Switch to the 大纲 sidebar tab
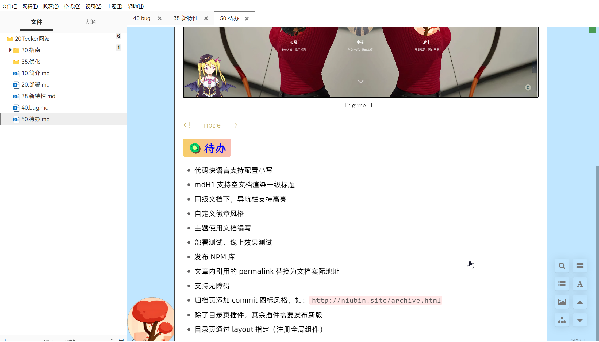 click(90, 22)
